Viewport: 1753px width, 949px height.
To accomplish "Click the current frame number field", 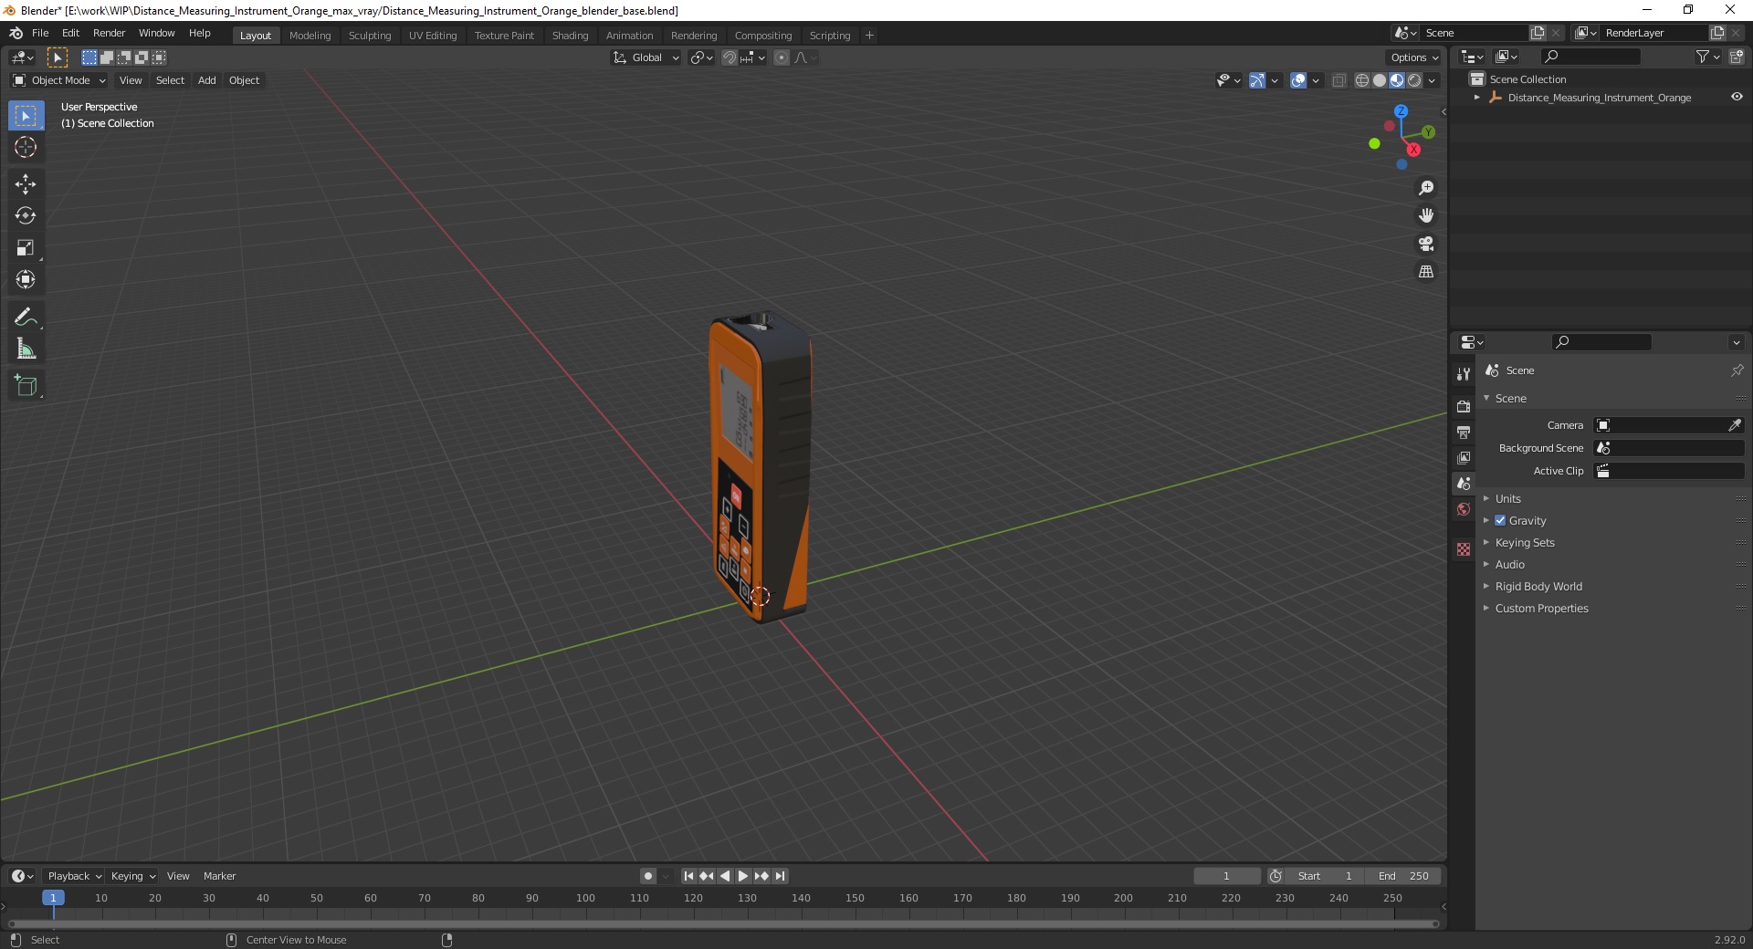I will (1226, 876).
